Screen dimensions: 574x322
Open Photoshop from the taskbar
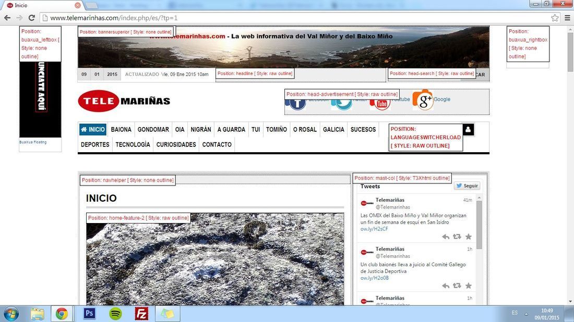tap(89, 314)
